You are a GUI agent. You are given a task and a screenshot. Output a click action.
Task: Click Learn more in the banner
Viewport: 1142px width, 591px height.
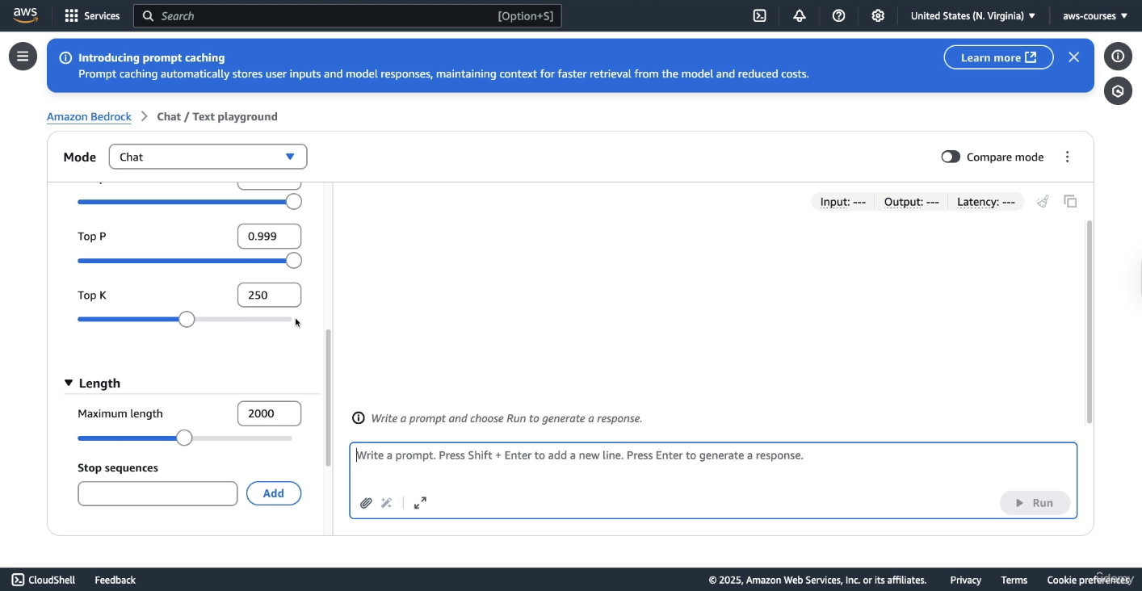(998, 57)
